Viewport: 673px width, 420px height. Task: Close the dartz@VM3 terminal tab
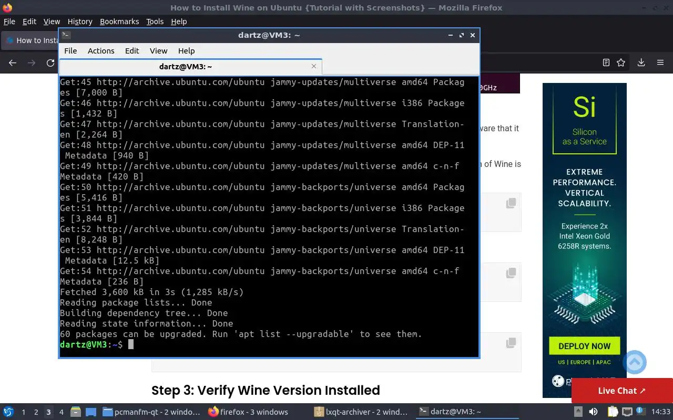(314, 66)
